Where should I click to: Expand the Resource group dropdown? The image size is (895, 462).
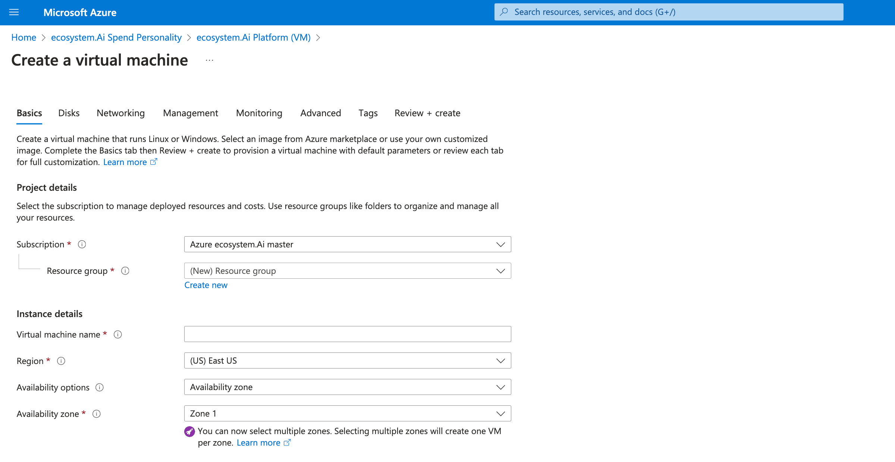(347, 271)
